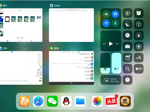Open Accessibility Shortcuts control
The image size is (150, 112).
(x=139, y=24)
